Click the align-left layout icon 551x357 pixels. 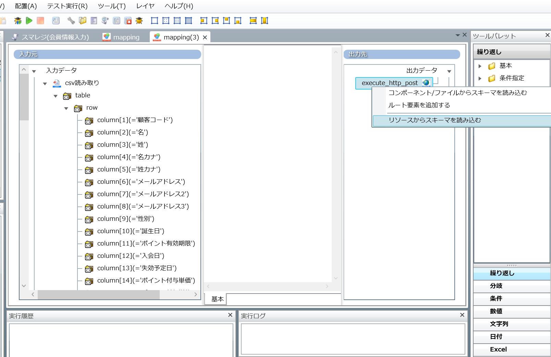[x=204, y=21]
